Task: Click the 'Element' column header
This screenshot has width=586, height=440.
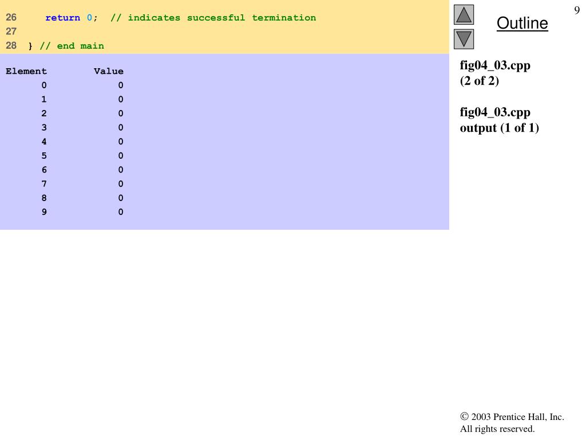Action: (26, 71)
